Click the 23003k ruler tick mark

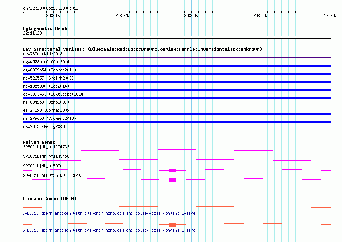(x=191, y=12)
